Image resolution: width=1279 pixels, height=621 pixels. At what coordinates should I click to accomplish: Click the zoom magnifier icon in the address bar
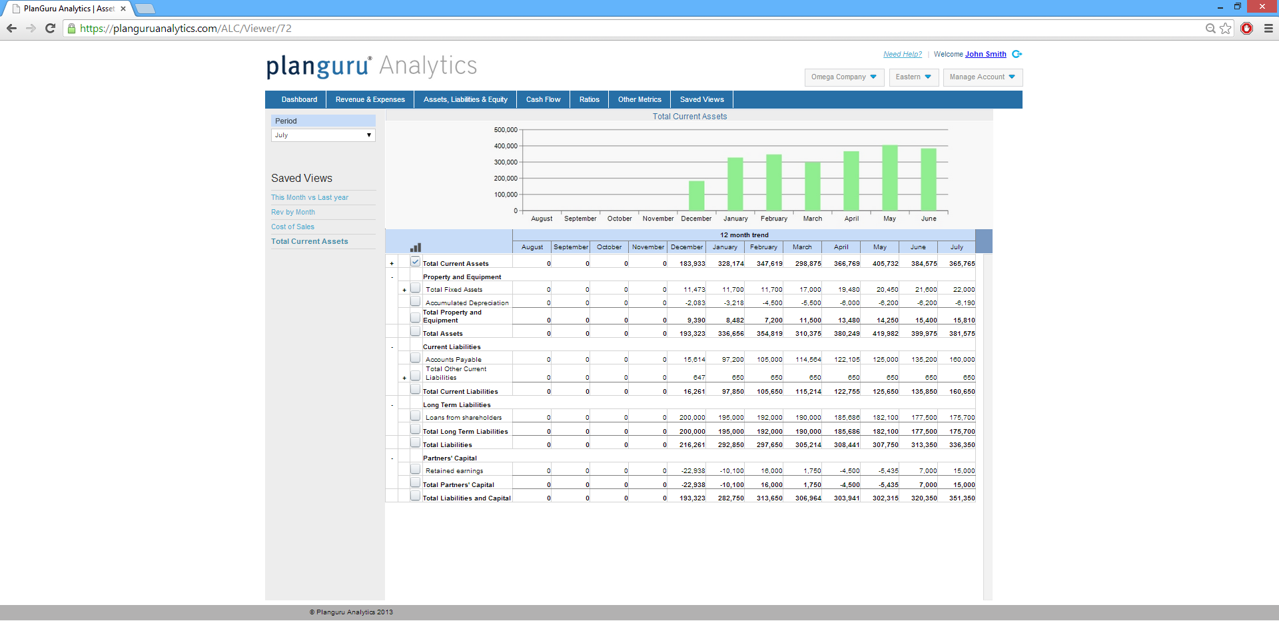point(1210,28)
